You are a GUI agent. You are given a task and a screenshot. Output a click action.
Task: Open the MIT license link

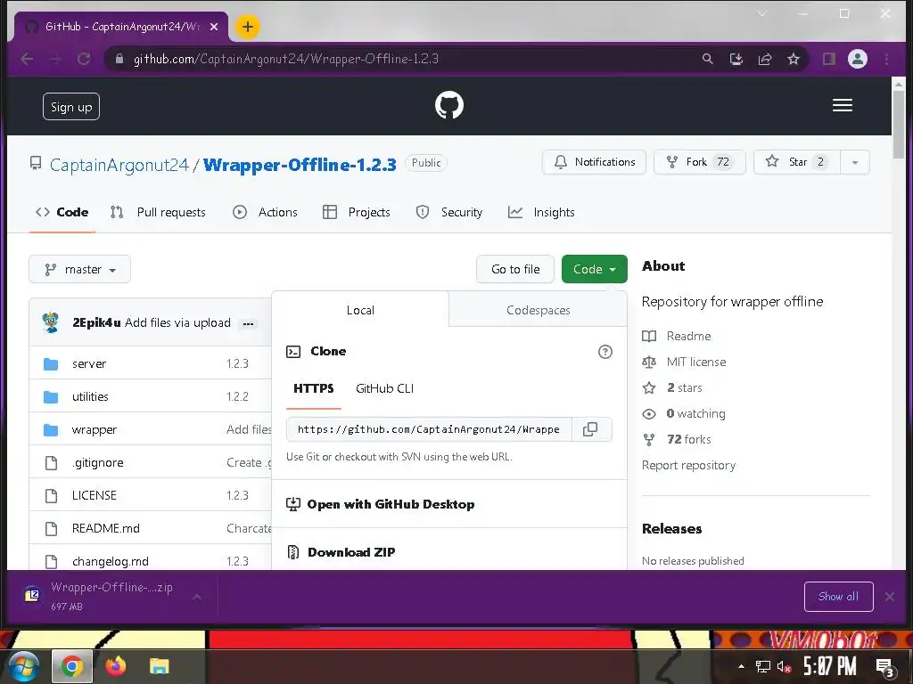(695, 362)
